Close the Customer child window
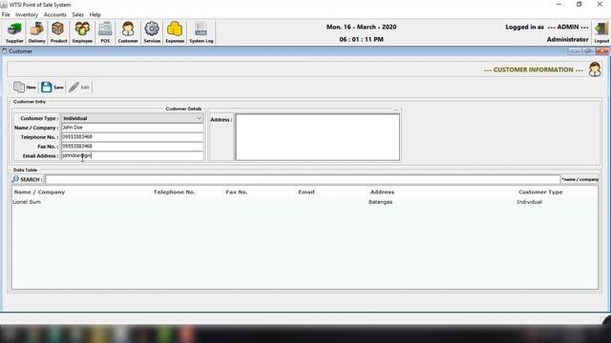Screen dimensions: 611x343 602,50
